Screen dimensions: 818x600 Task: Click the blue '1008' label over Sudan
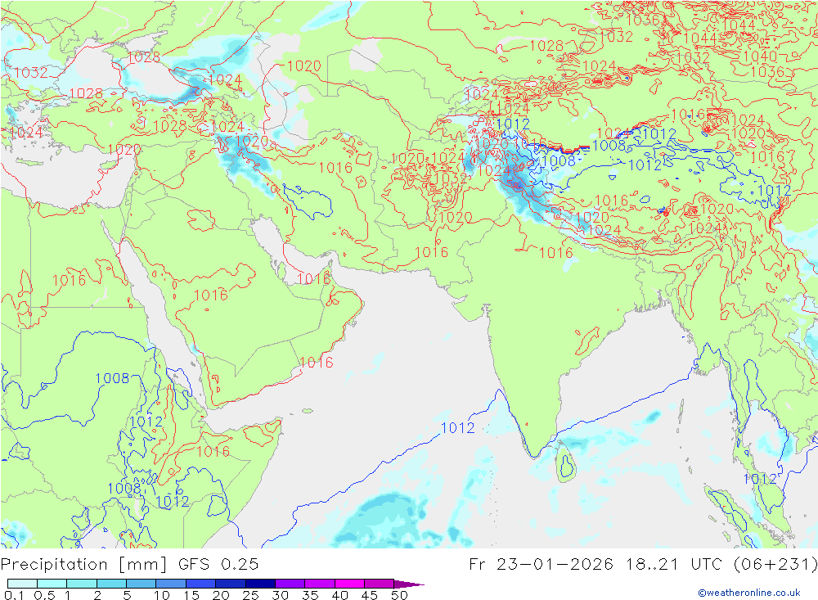(112, 378)
